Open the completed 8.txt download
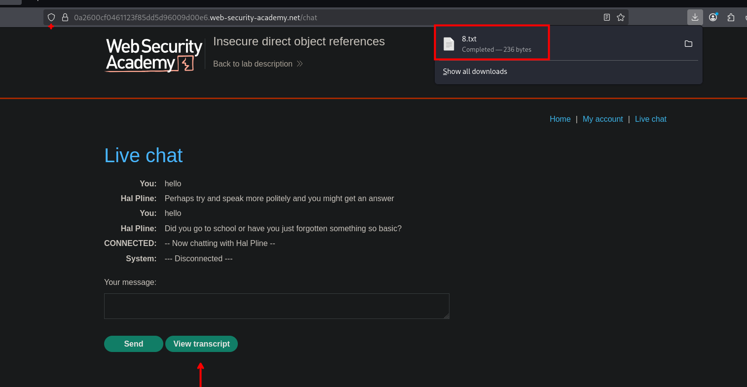The height and width of the screenshot is (387, 747). [496, 43]
